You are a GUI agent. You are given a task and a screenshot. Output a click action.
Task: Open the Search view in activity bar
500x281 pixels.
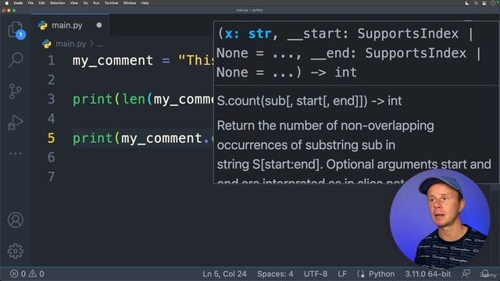pyautogui.click(x=16, y=59)
